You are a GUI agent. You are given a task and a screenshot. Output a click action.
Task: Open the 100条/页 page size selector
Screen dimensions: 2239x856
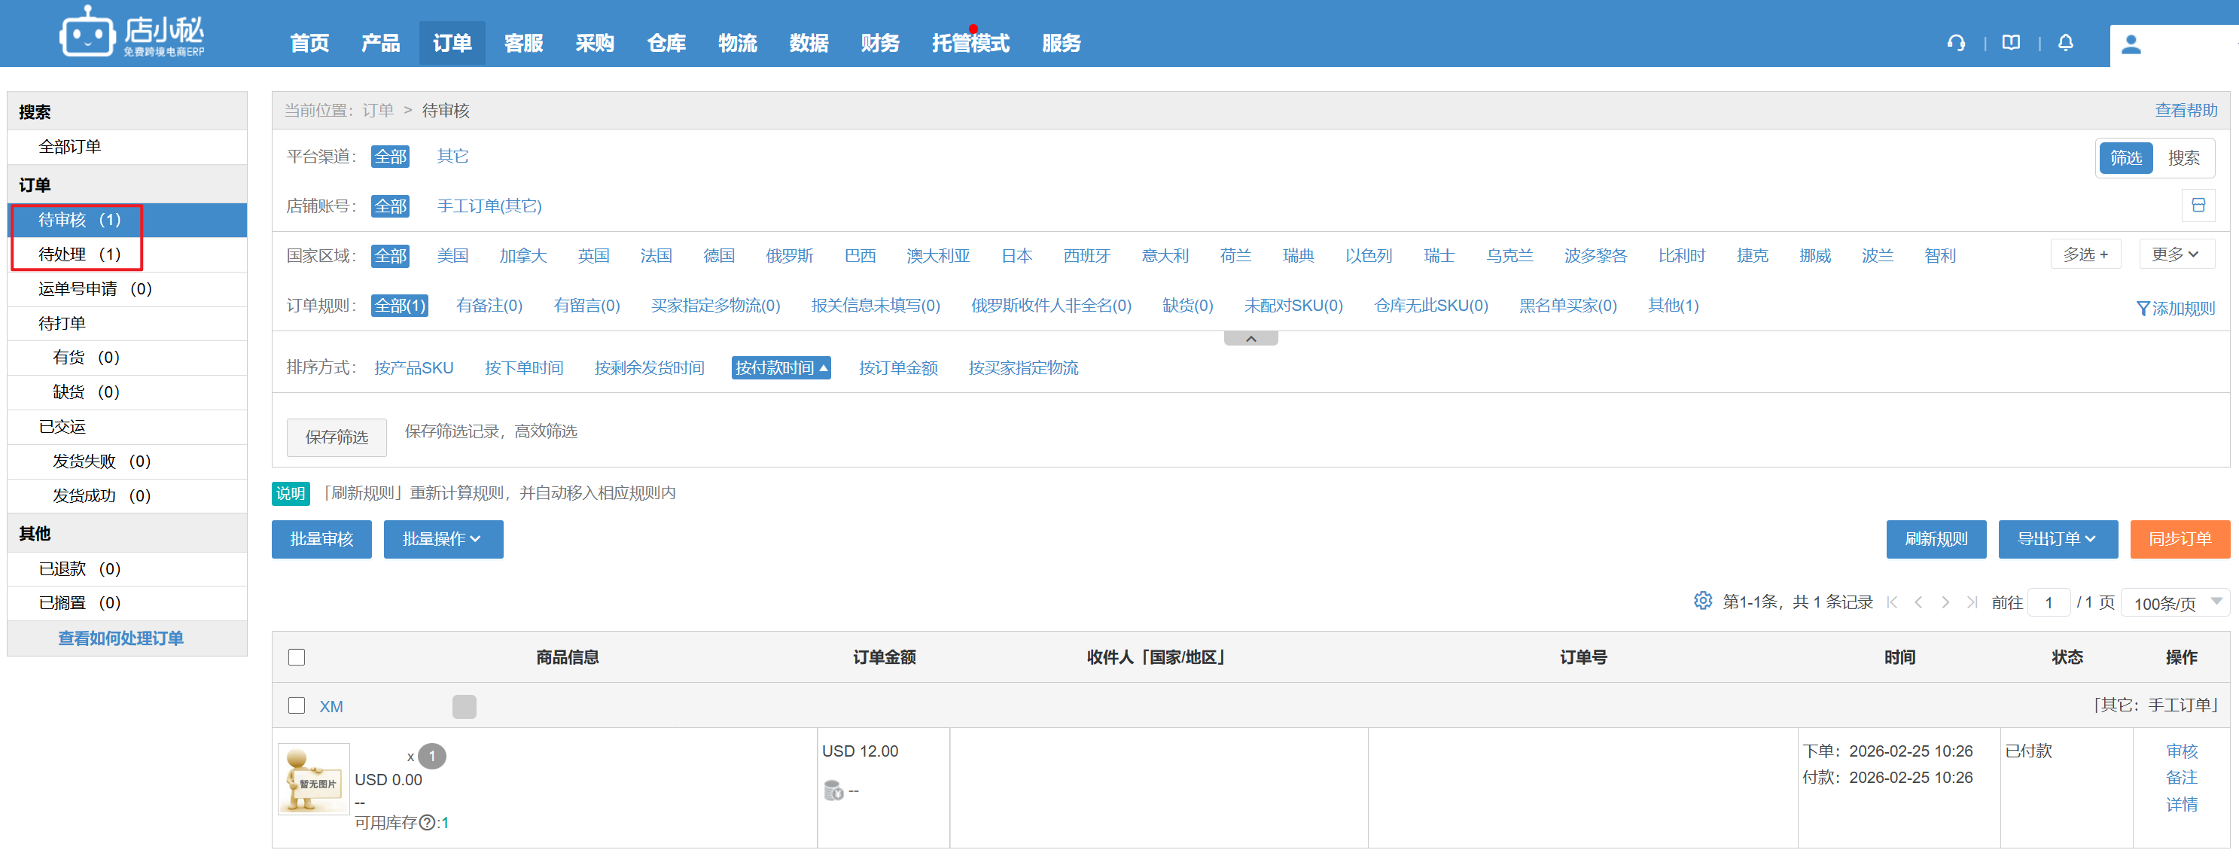2175,602
